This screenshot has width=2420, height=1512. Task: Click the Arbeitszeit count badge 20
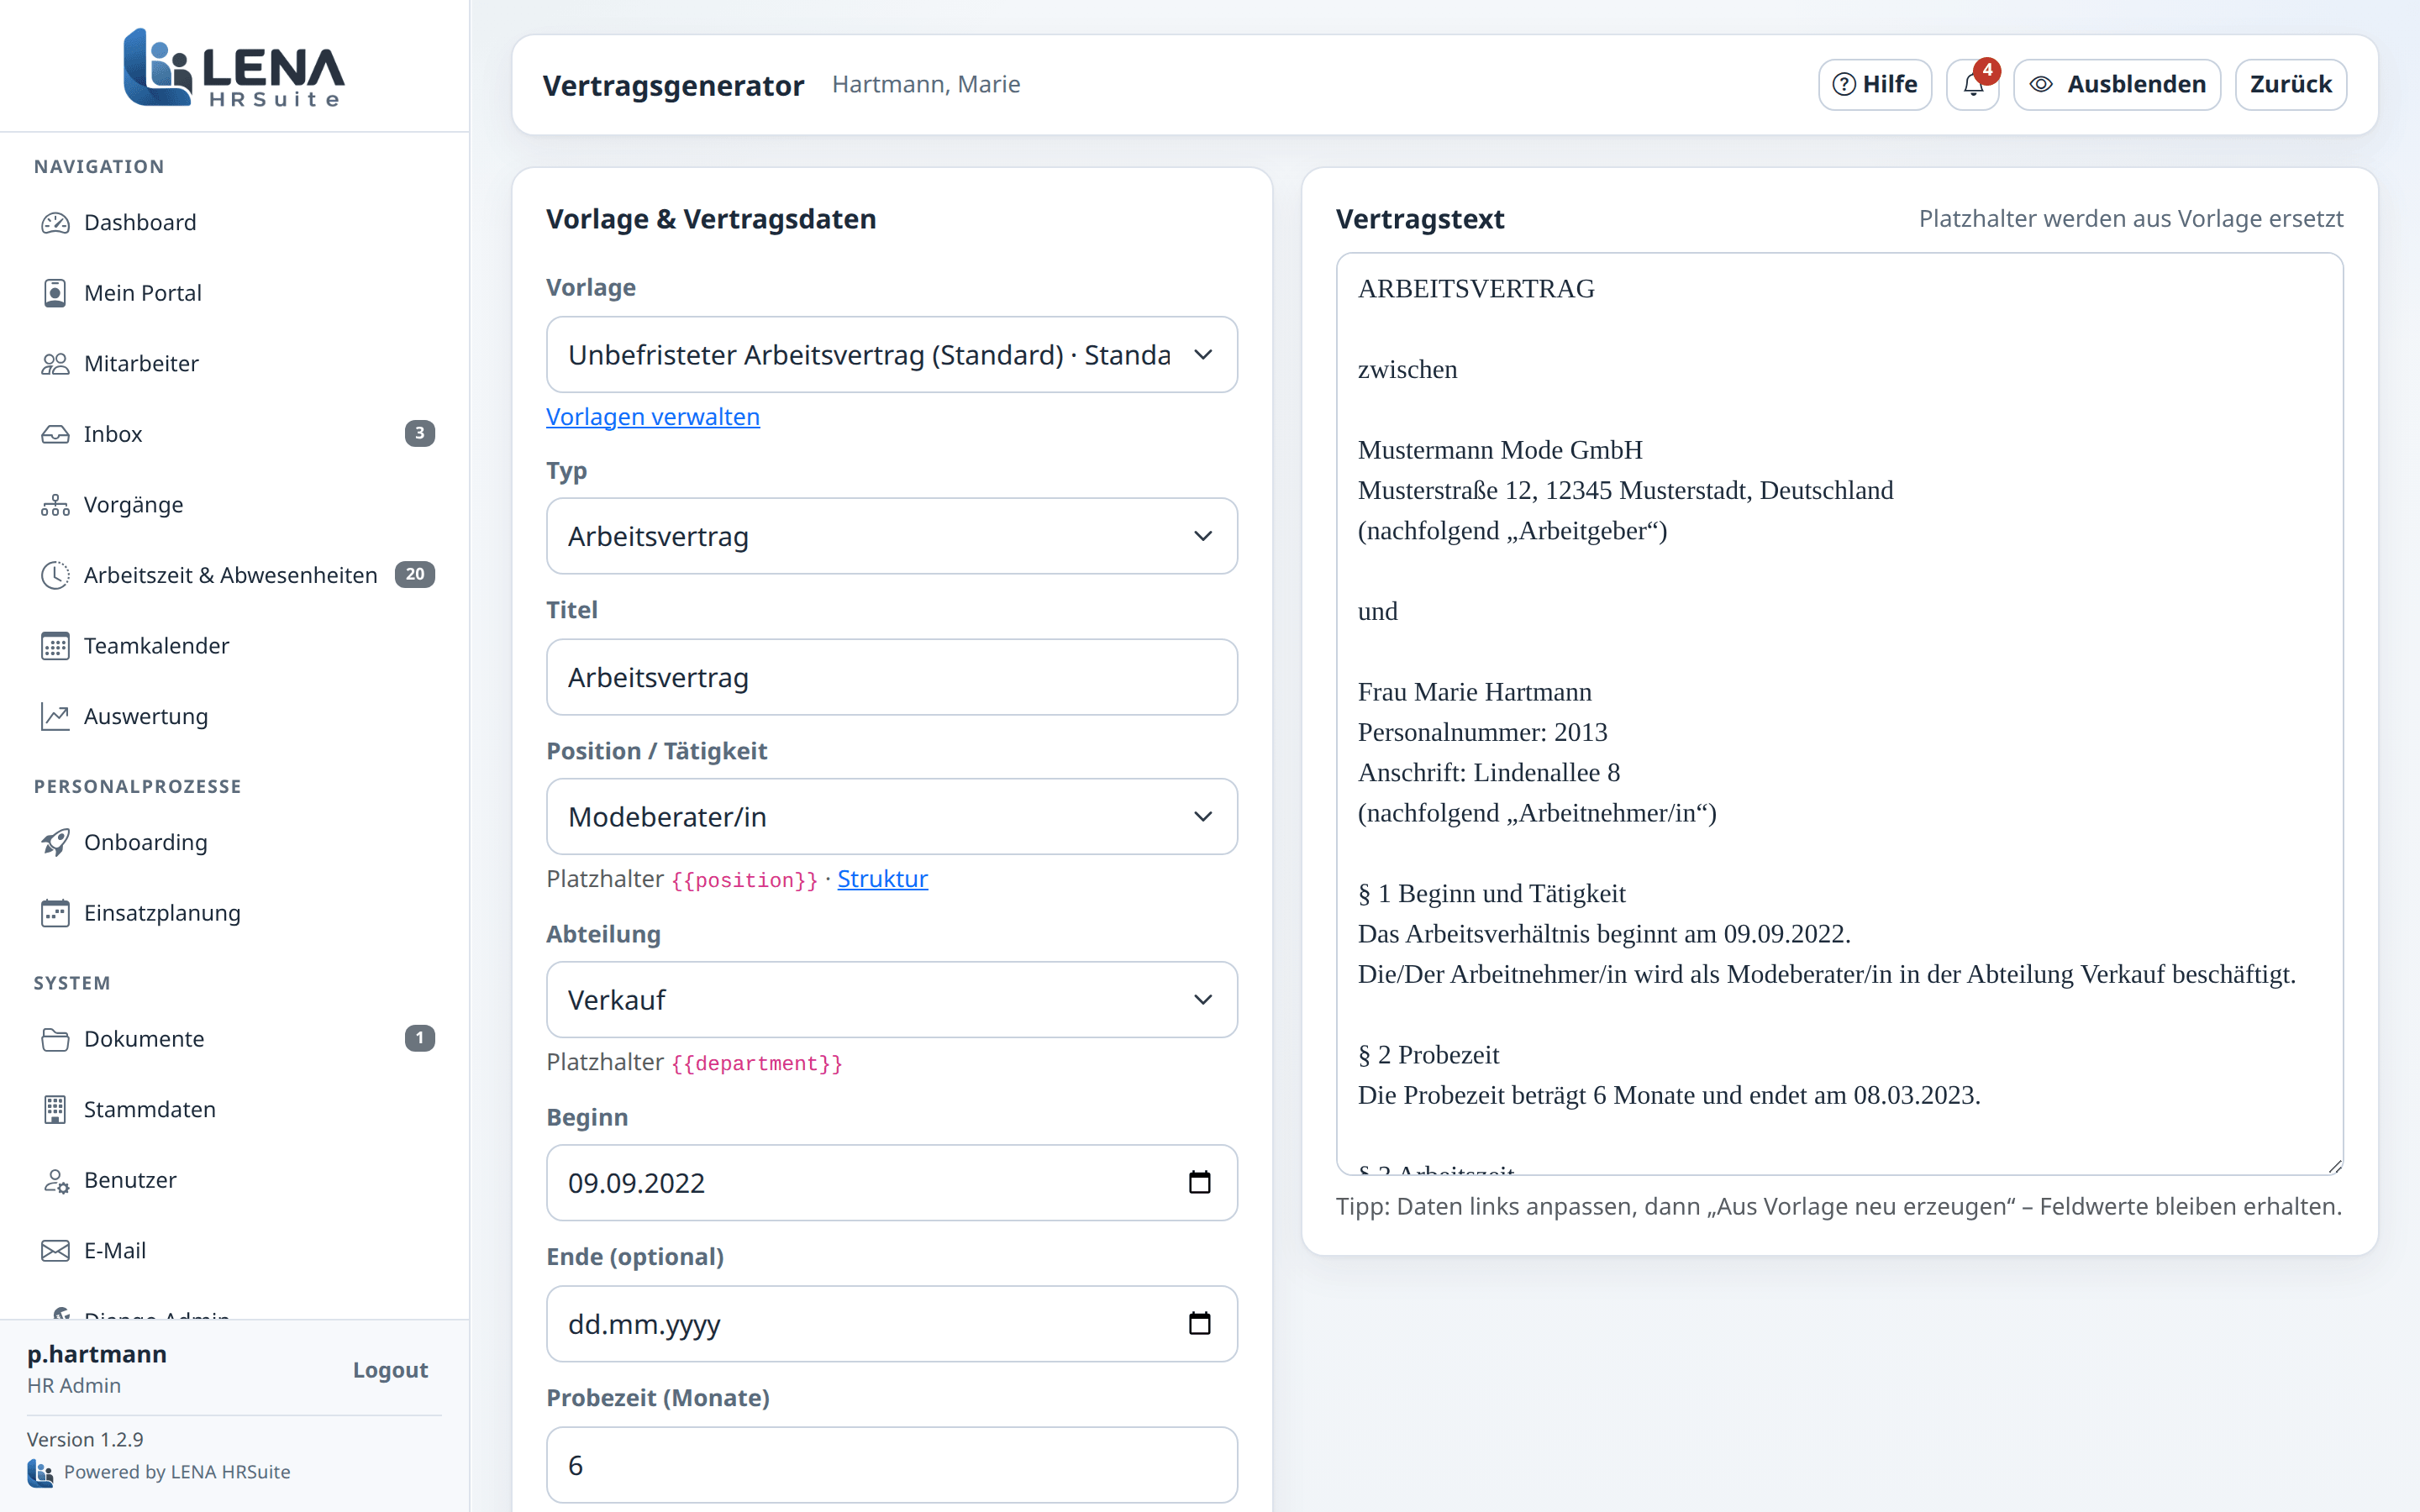(414, 574)
